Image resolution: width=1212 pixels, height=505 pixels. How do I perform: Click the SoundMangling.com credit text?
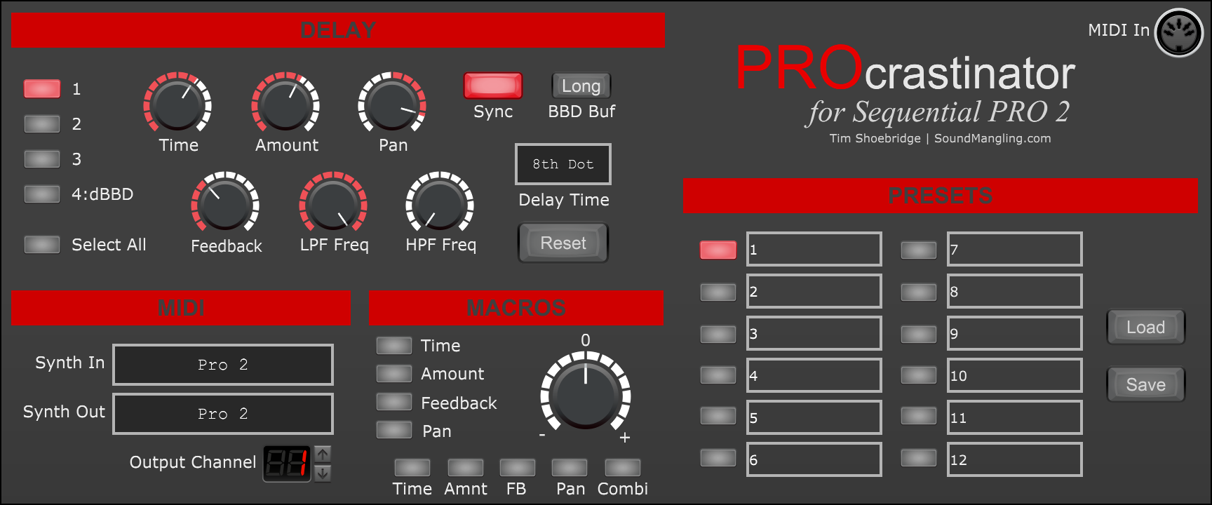pyautogui.click(x=992, y=138)
